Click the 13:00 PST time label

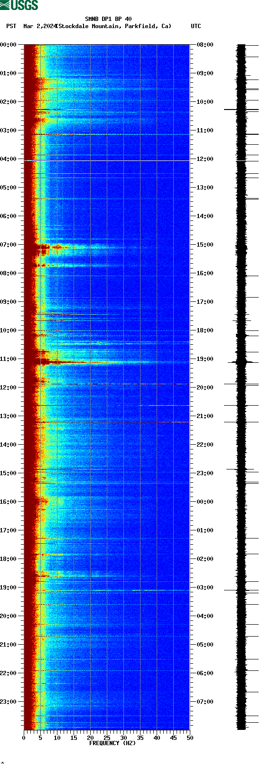pyautogui.click(x=8, y=416)
